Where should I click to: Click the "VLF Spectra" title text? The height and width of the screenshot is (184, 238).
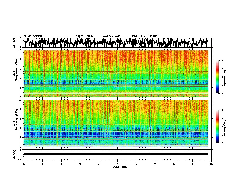[x=34, y=36]
